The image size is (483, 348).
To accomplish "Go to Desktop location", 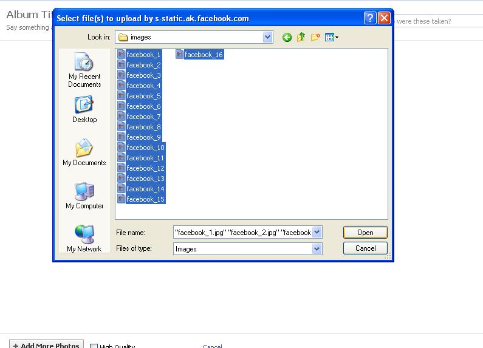I will pos(84,109).
